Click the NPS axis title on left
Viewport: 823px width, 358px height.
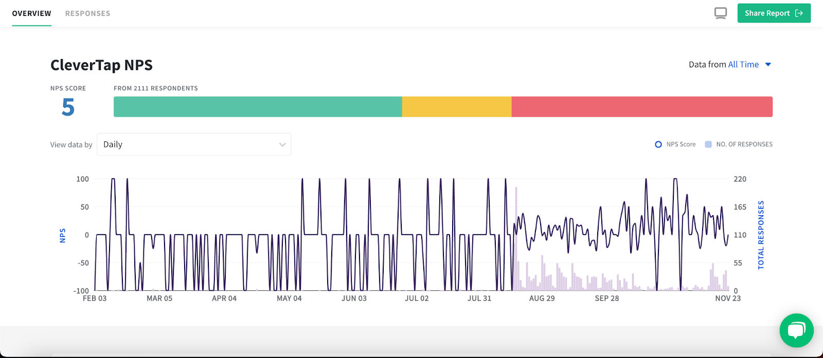(x=63, y=235)
